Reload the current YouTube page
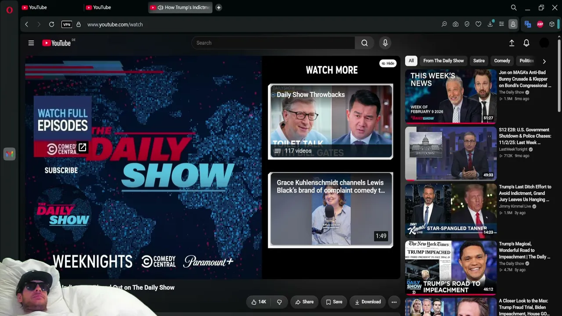562x316 pixels. click(51, 25)
